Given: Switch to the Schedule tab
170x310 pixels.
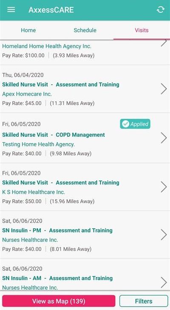Looking at the screenshot, I should 85,30.
